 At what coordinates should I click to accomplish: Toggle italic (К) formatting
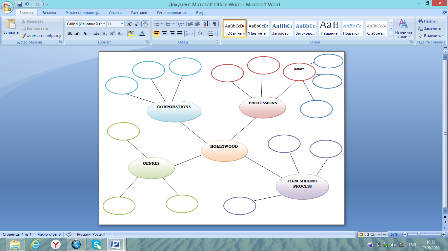coord(77,33)
